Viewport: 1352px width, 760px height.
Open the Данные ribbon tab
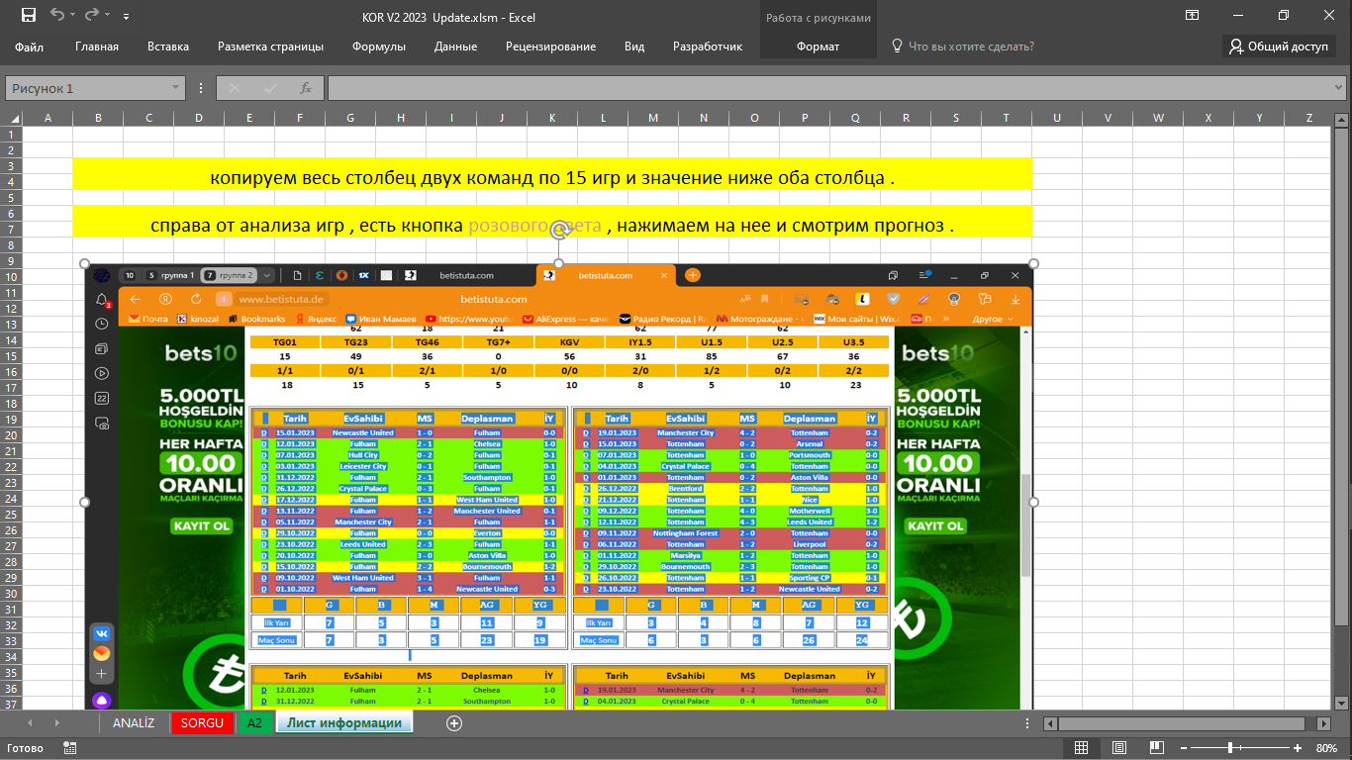point(455,47)
